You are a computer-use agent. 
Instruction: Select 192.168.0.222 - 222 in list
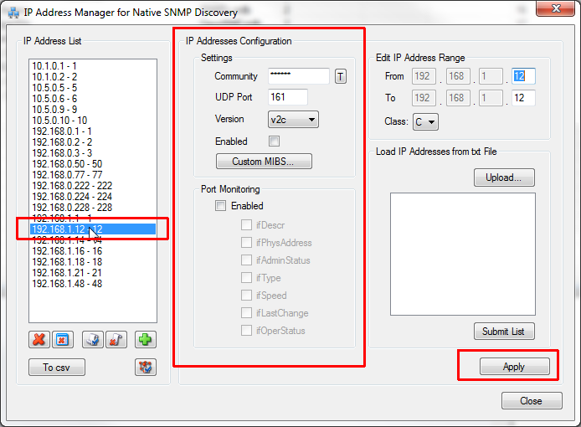pyautogui.click(x=72, y=186)
